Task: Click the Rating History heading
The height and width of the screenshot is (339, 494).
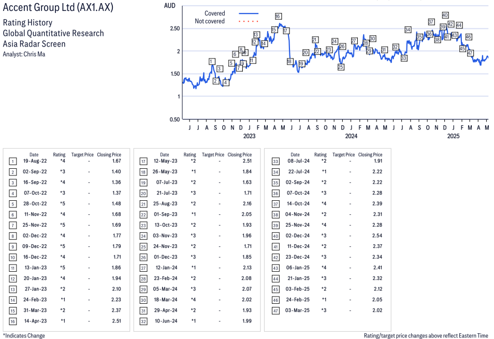Action: click(28, 23)
